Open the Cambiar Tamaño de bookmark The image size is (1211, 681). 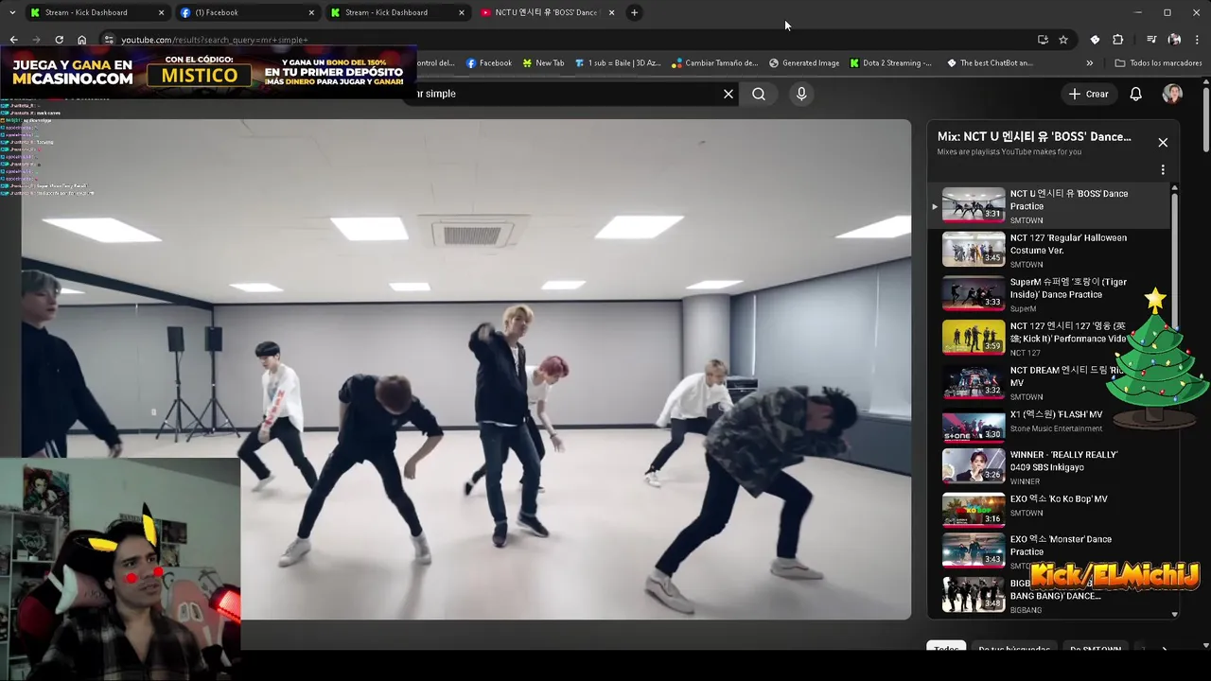tap(715, 63)
